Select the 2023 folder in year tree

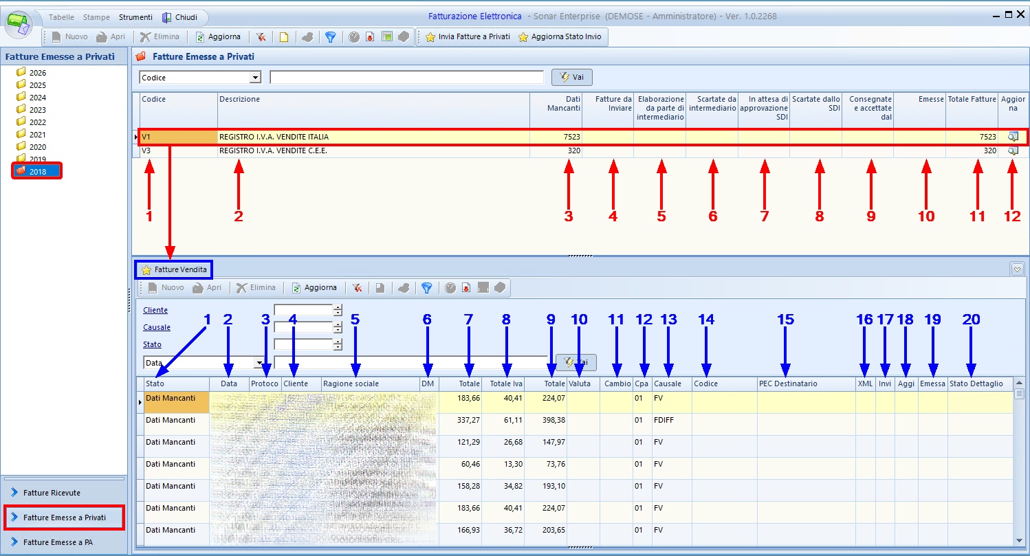point(38,110)
